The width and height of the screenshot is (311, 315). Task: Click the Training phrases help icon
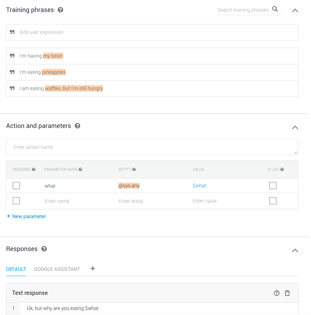pyautogui.click(x=60, y=10)
